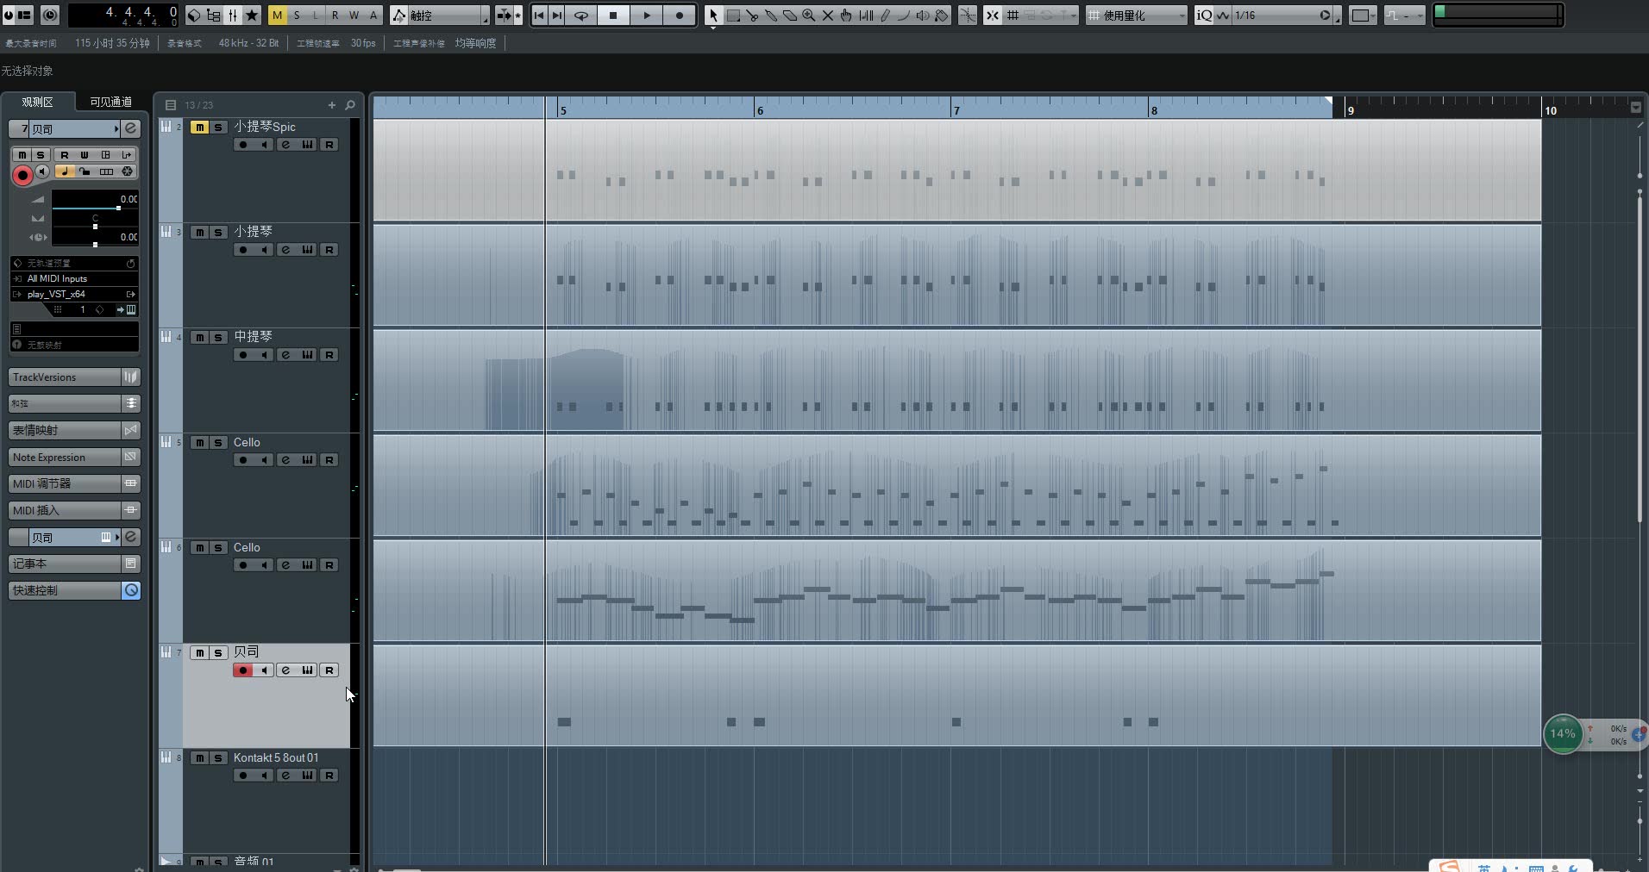1649x872 pixels.
Task: Open edit channel settings for 贝司 track
Action: click(286, 670)
